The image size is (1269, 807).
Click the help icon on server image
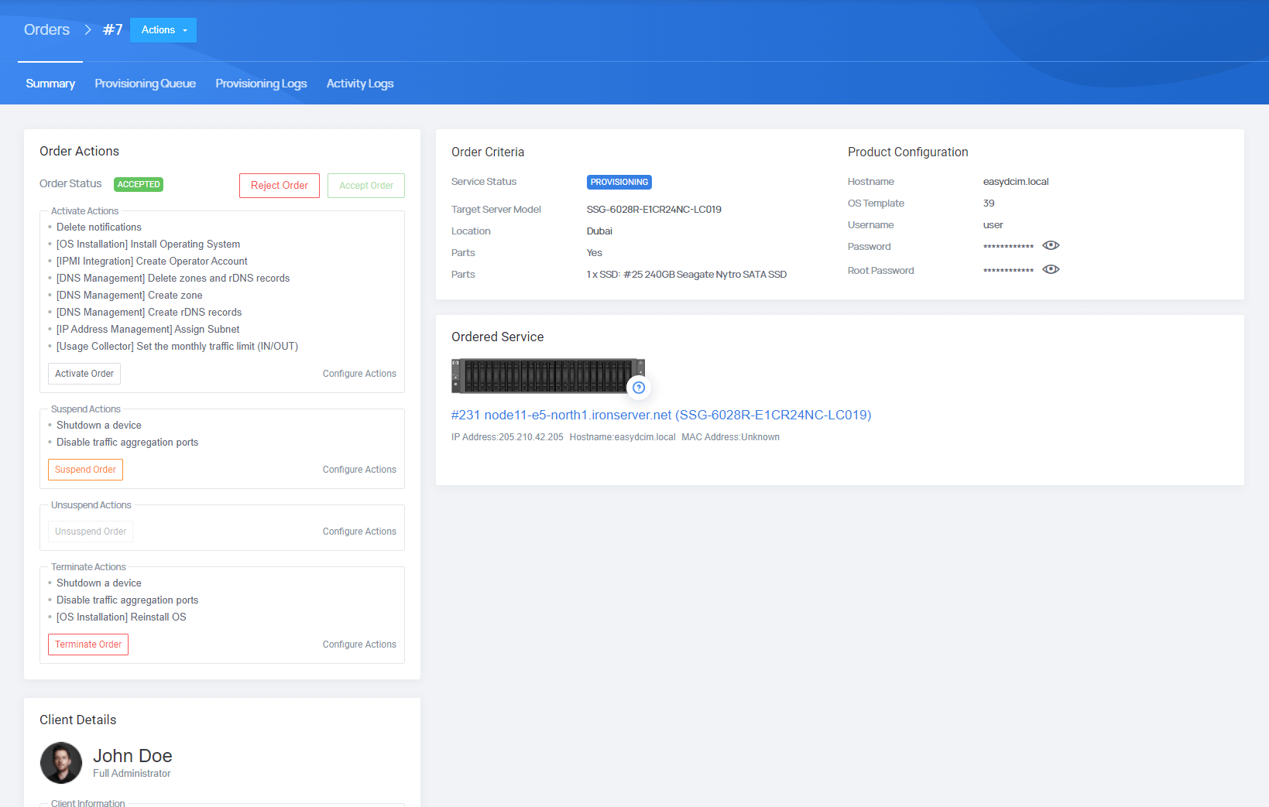[x=639, y=388]
